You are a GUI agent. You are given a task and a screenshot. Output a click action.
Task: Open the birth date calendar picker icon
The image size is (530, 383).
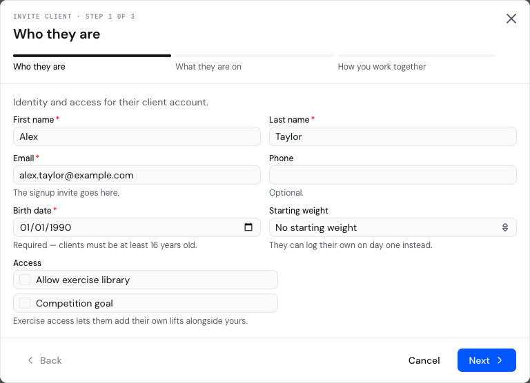[x=248, y=227]
